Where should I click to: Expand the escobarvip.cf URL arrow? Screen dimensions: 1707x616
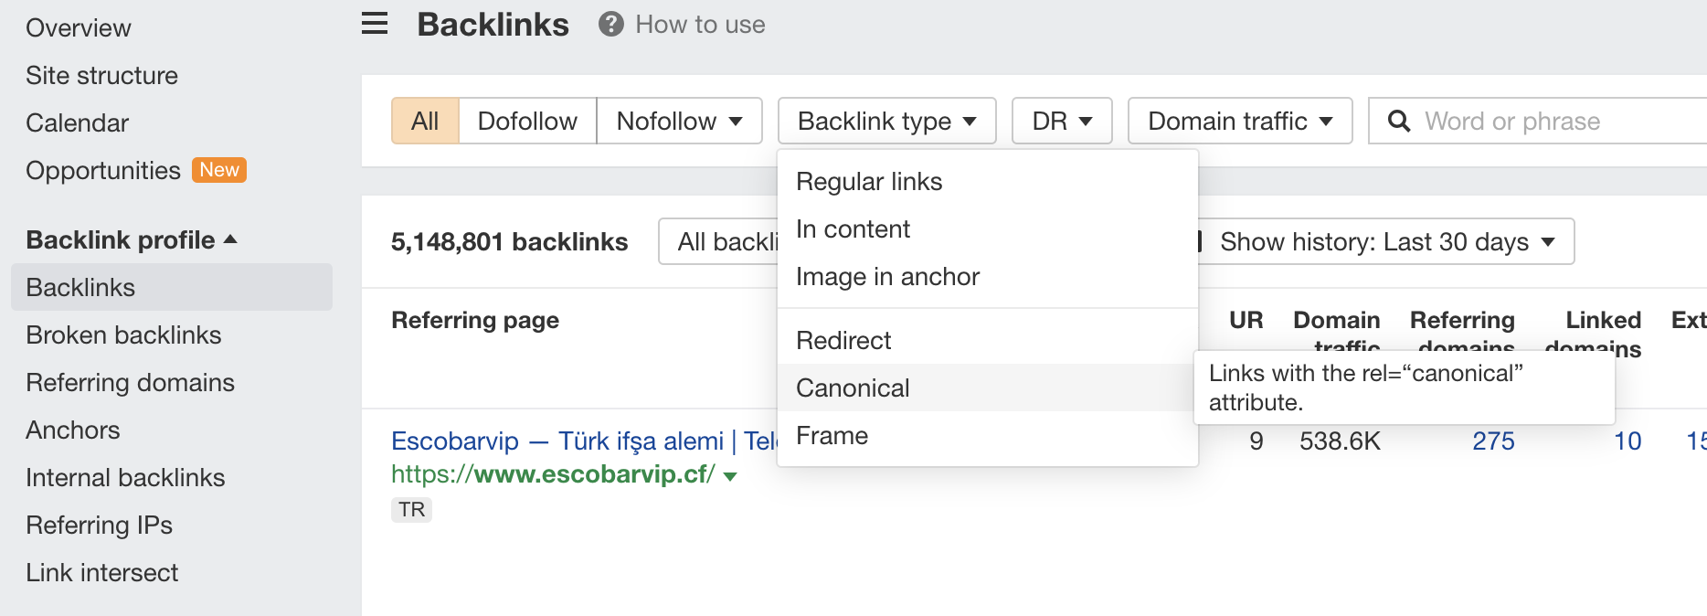(730, 476)
